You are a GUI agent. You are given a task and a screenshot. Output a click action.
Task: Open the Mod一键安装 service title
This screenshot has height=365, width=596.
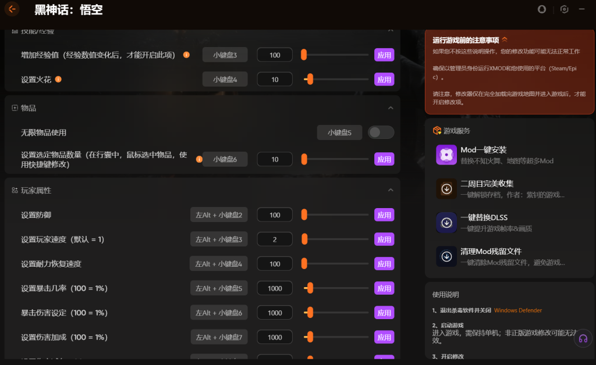pos(484,150)
